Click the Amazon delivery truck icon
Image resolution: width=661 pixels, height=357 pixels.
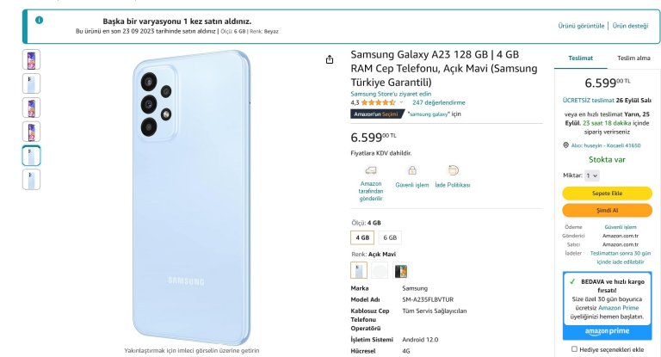point(371,170)
